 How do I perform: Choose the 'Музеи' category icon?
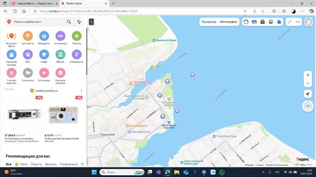click(x=60, y=54)
